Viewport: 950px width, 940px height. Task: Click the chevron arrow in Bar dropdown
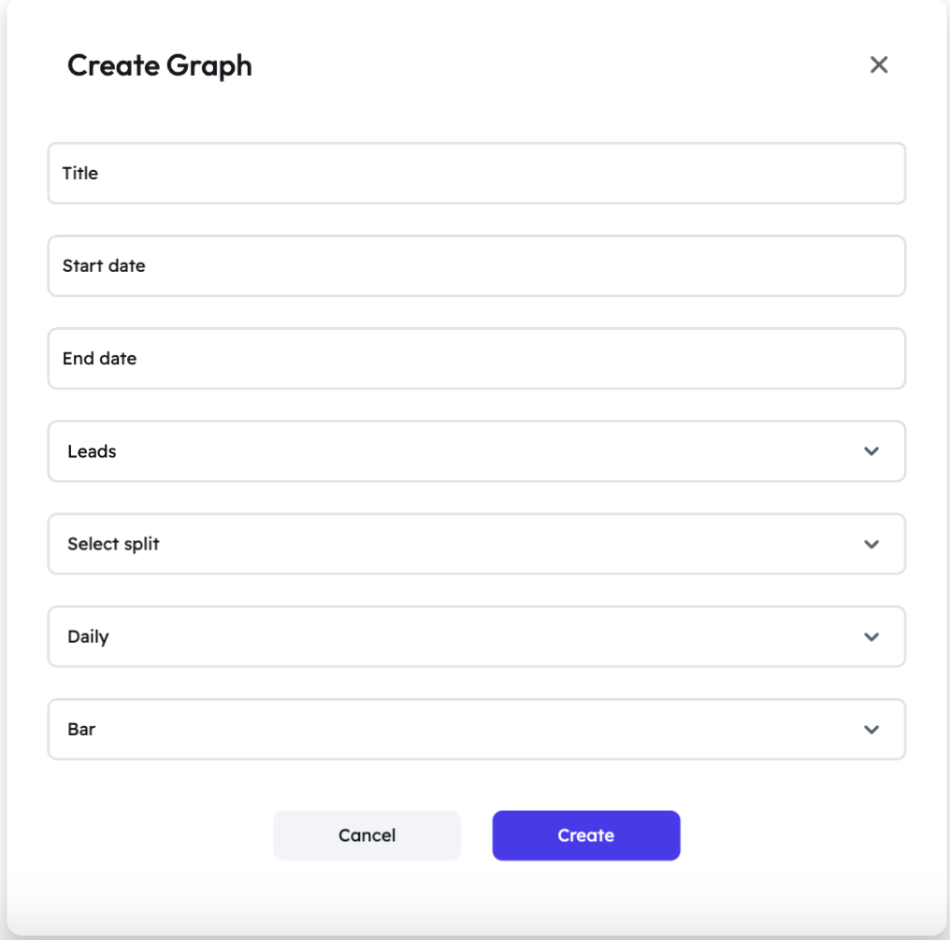point(871,730)
